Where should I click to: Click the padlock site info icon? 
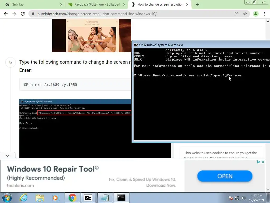point(33,14)
